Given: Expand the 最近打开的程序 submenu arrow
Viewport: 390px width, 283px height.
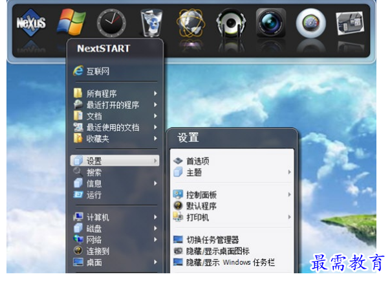Looking at the screenshot, I should click(x=155, y=105).
